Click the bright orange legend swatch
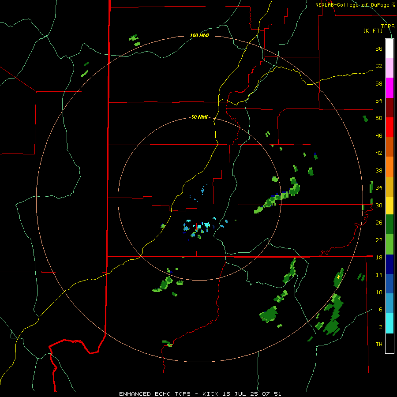Viewport: 397px width, 397px height. [390, 167]
